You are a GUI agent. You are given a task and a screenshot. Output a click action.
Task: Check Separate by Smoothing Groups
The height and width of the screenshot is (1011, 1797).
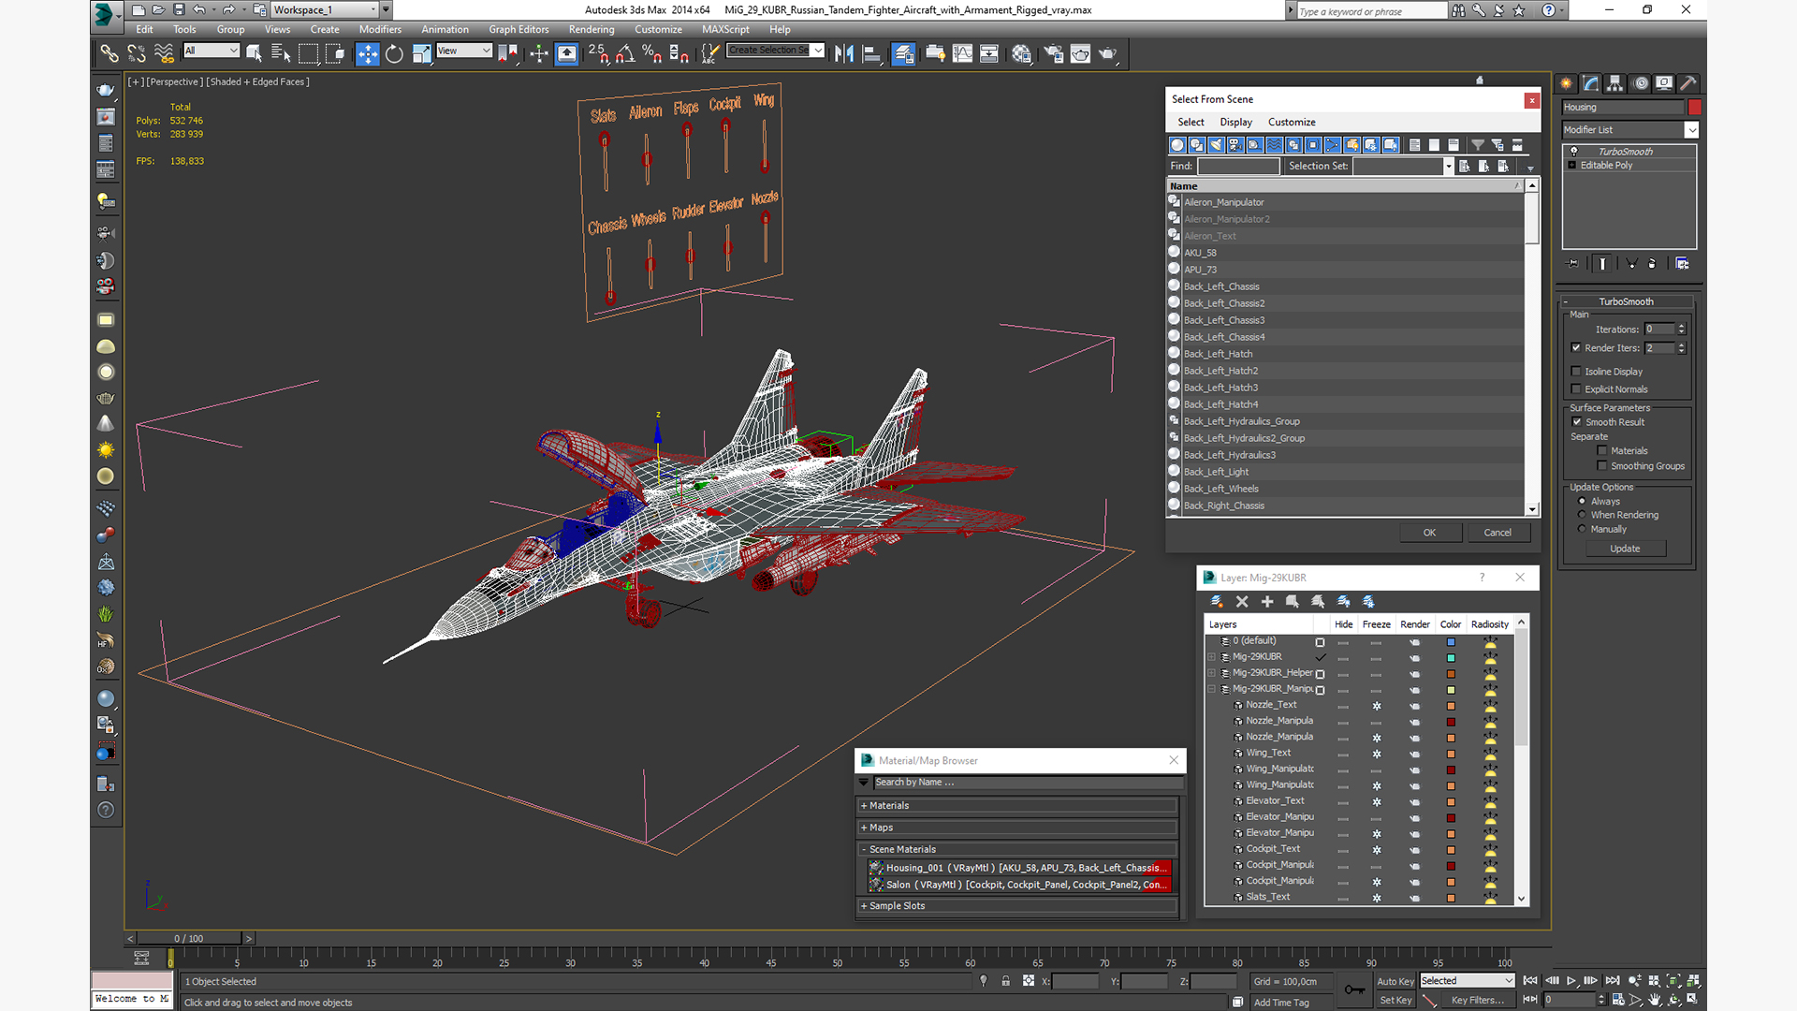pyautogui.click(x=1602, y=466)
